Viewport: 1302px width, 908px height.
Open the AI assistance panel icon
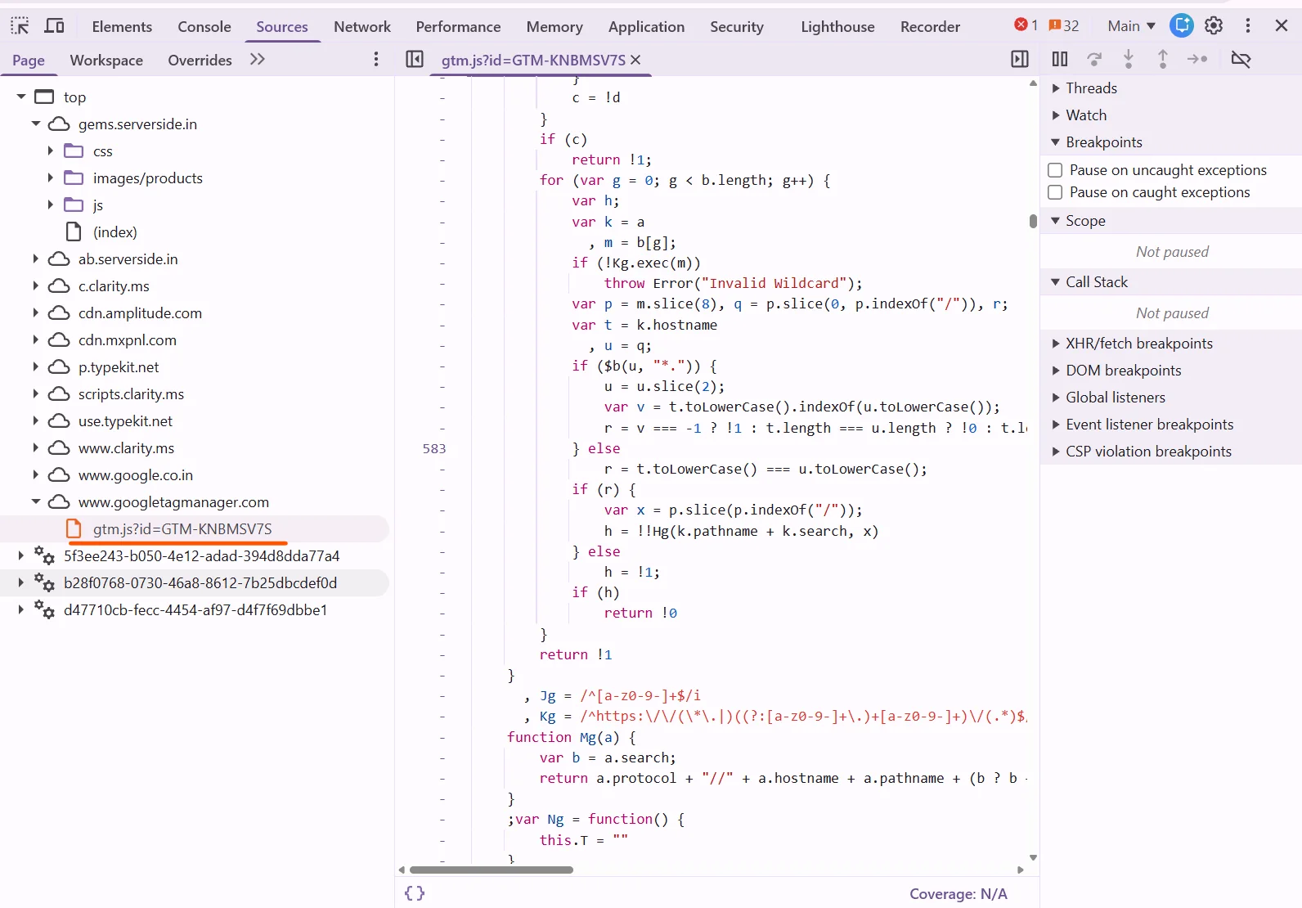(1182, 25)
